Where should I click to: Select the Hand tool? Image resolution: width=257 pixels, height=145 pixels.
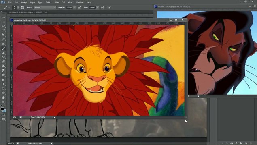coord(3,97)
